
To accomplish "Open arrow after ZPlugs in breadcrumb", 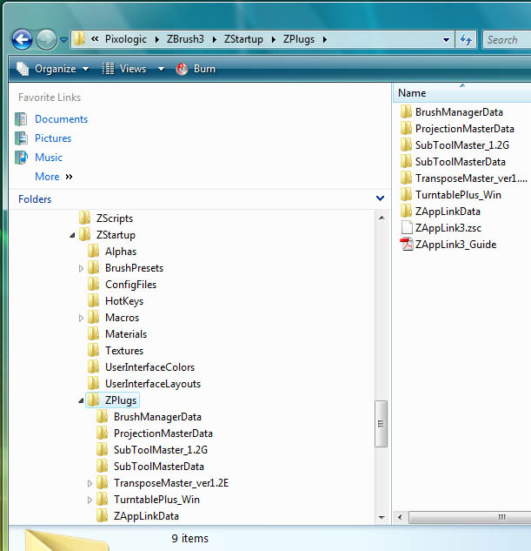I will 325,40.
